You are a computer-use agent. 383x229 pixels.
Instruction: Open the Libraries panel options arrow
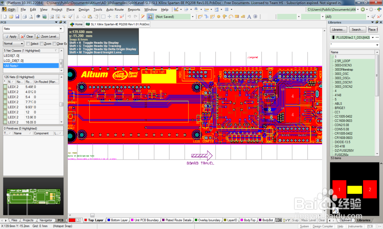click(x=373, y=22)
